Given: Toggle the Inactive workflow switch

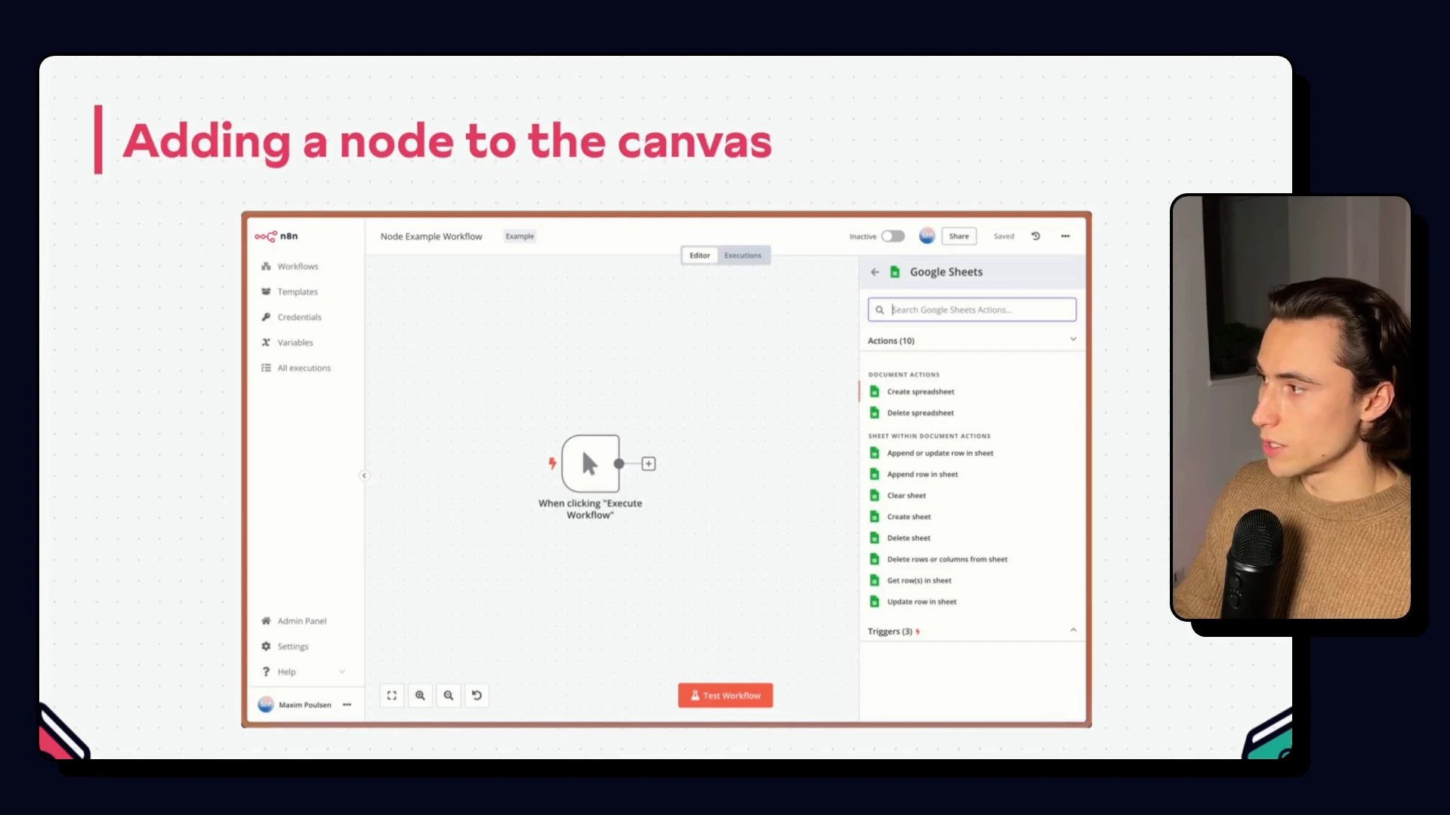Looking at the screenshot, I should (893, 236).
